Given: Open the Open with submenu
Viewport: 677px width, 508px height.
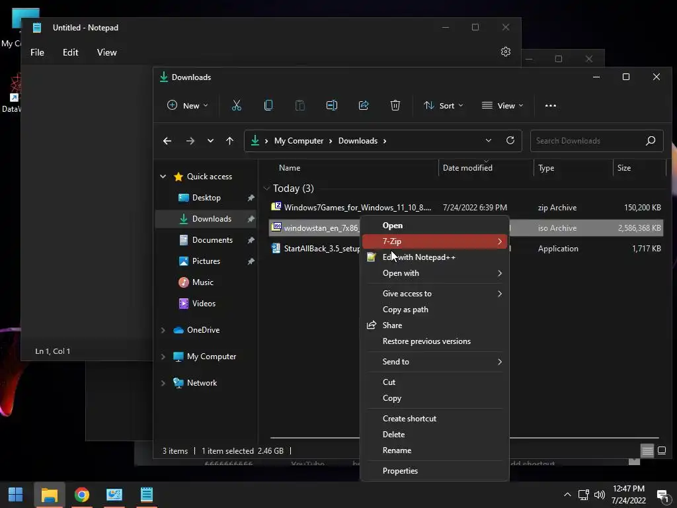Looking at the screenshot, I should tap(435, 273).
